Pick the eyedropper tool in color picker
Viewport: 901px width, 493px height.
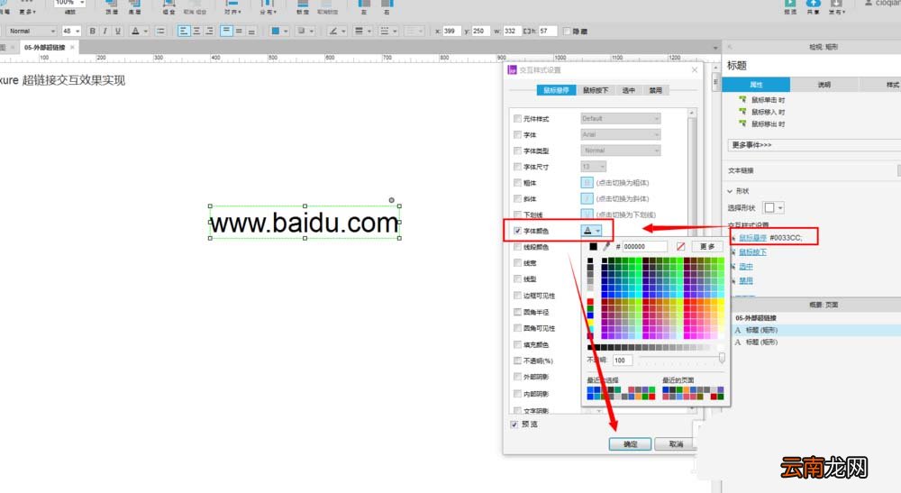[606, 247]
